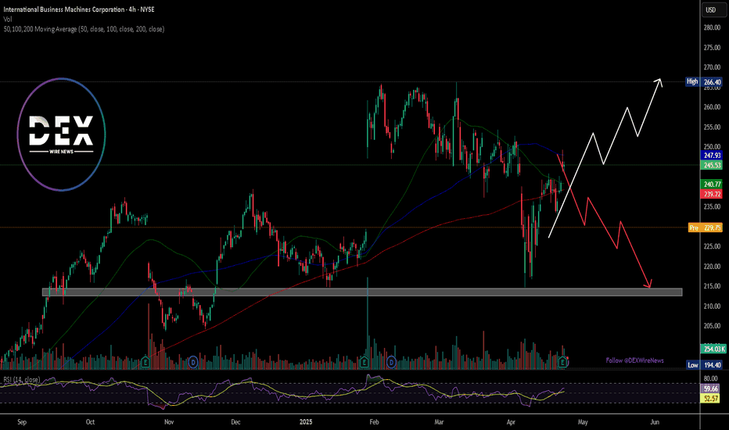Select the 50,100,200 Moving Average indicator legend
The height and width of the screenshot is (430, 729).
click(x=84, y=29)
